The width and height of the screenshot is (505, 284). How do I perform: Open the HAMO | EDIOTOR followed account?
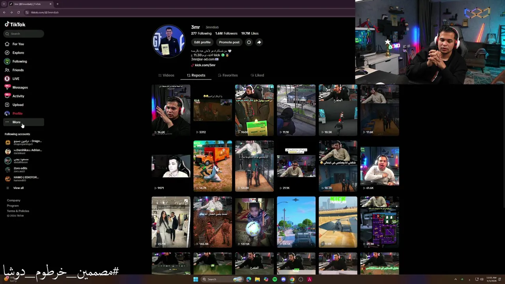pos(22,178)
